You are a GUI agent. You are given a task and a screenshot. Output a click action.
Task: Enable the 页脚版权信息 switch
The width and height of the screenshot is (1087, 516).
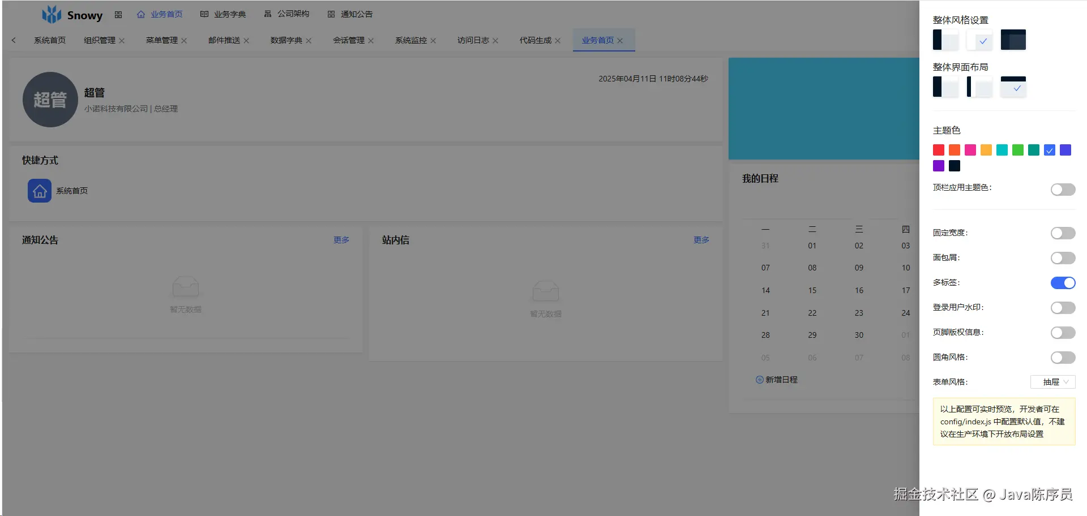tap(1063, 333)
